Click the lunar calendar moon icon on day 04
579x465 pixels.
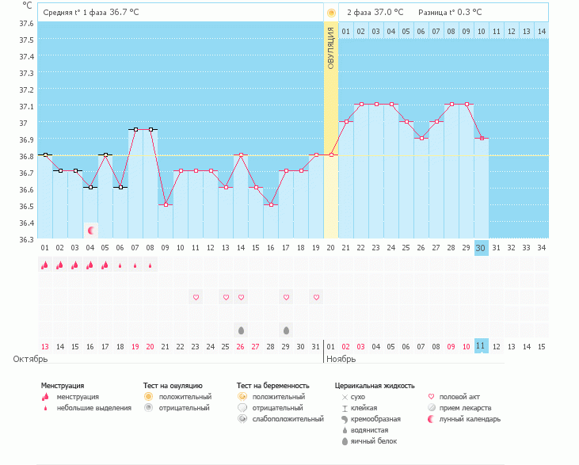(90, 231)
